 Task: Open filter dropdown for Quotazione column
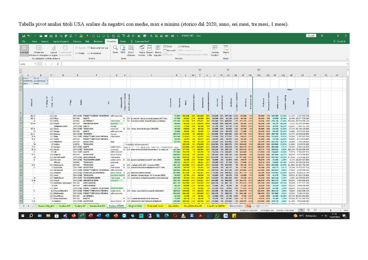click(180, 113)
